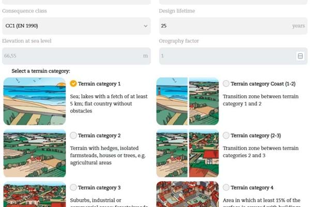
Task: Select Terrain category 2 radio button
Action: pyautogui.click(x=73, y=136)
